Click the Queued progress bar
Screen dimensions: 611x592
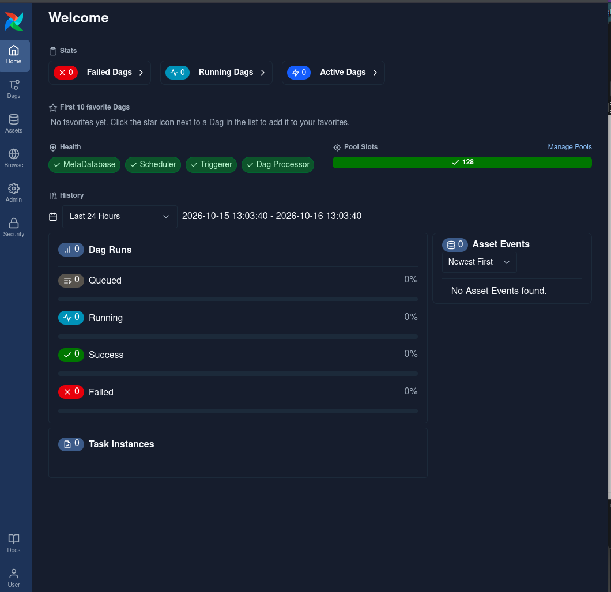click(238, 299)
